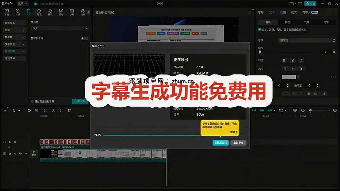Switch to the Animation inspector tab
Image resolution: width=340 pixels, height=191 pixels.
coord(283,12)
